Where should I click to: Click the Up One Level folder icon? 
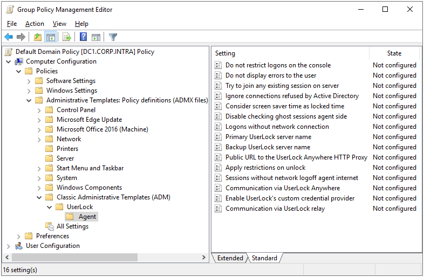37,37
